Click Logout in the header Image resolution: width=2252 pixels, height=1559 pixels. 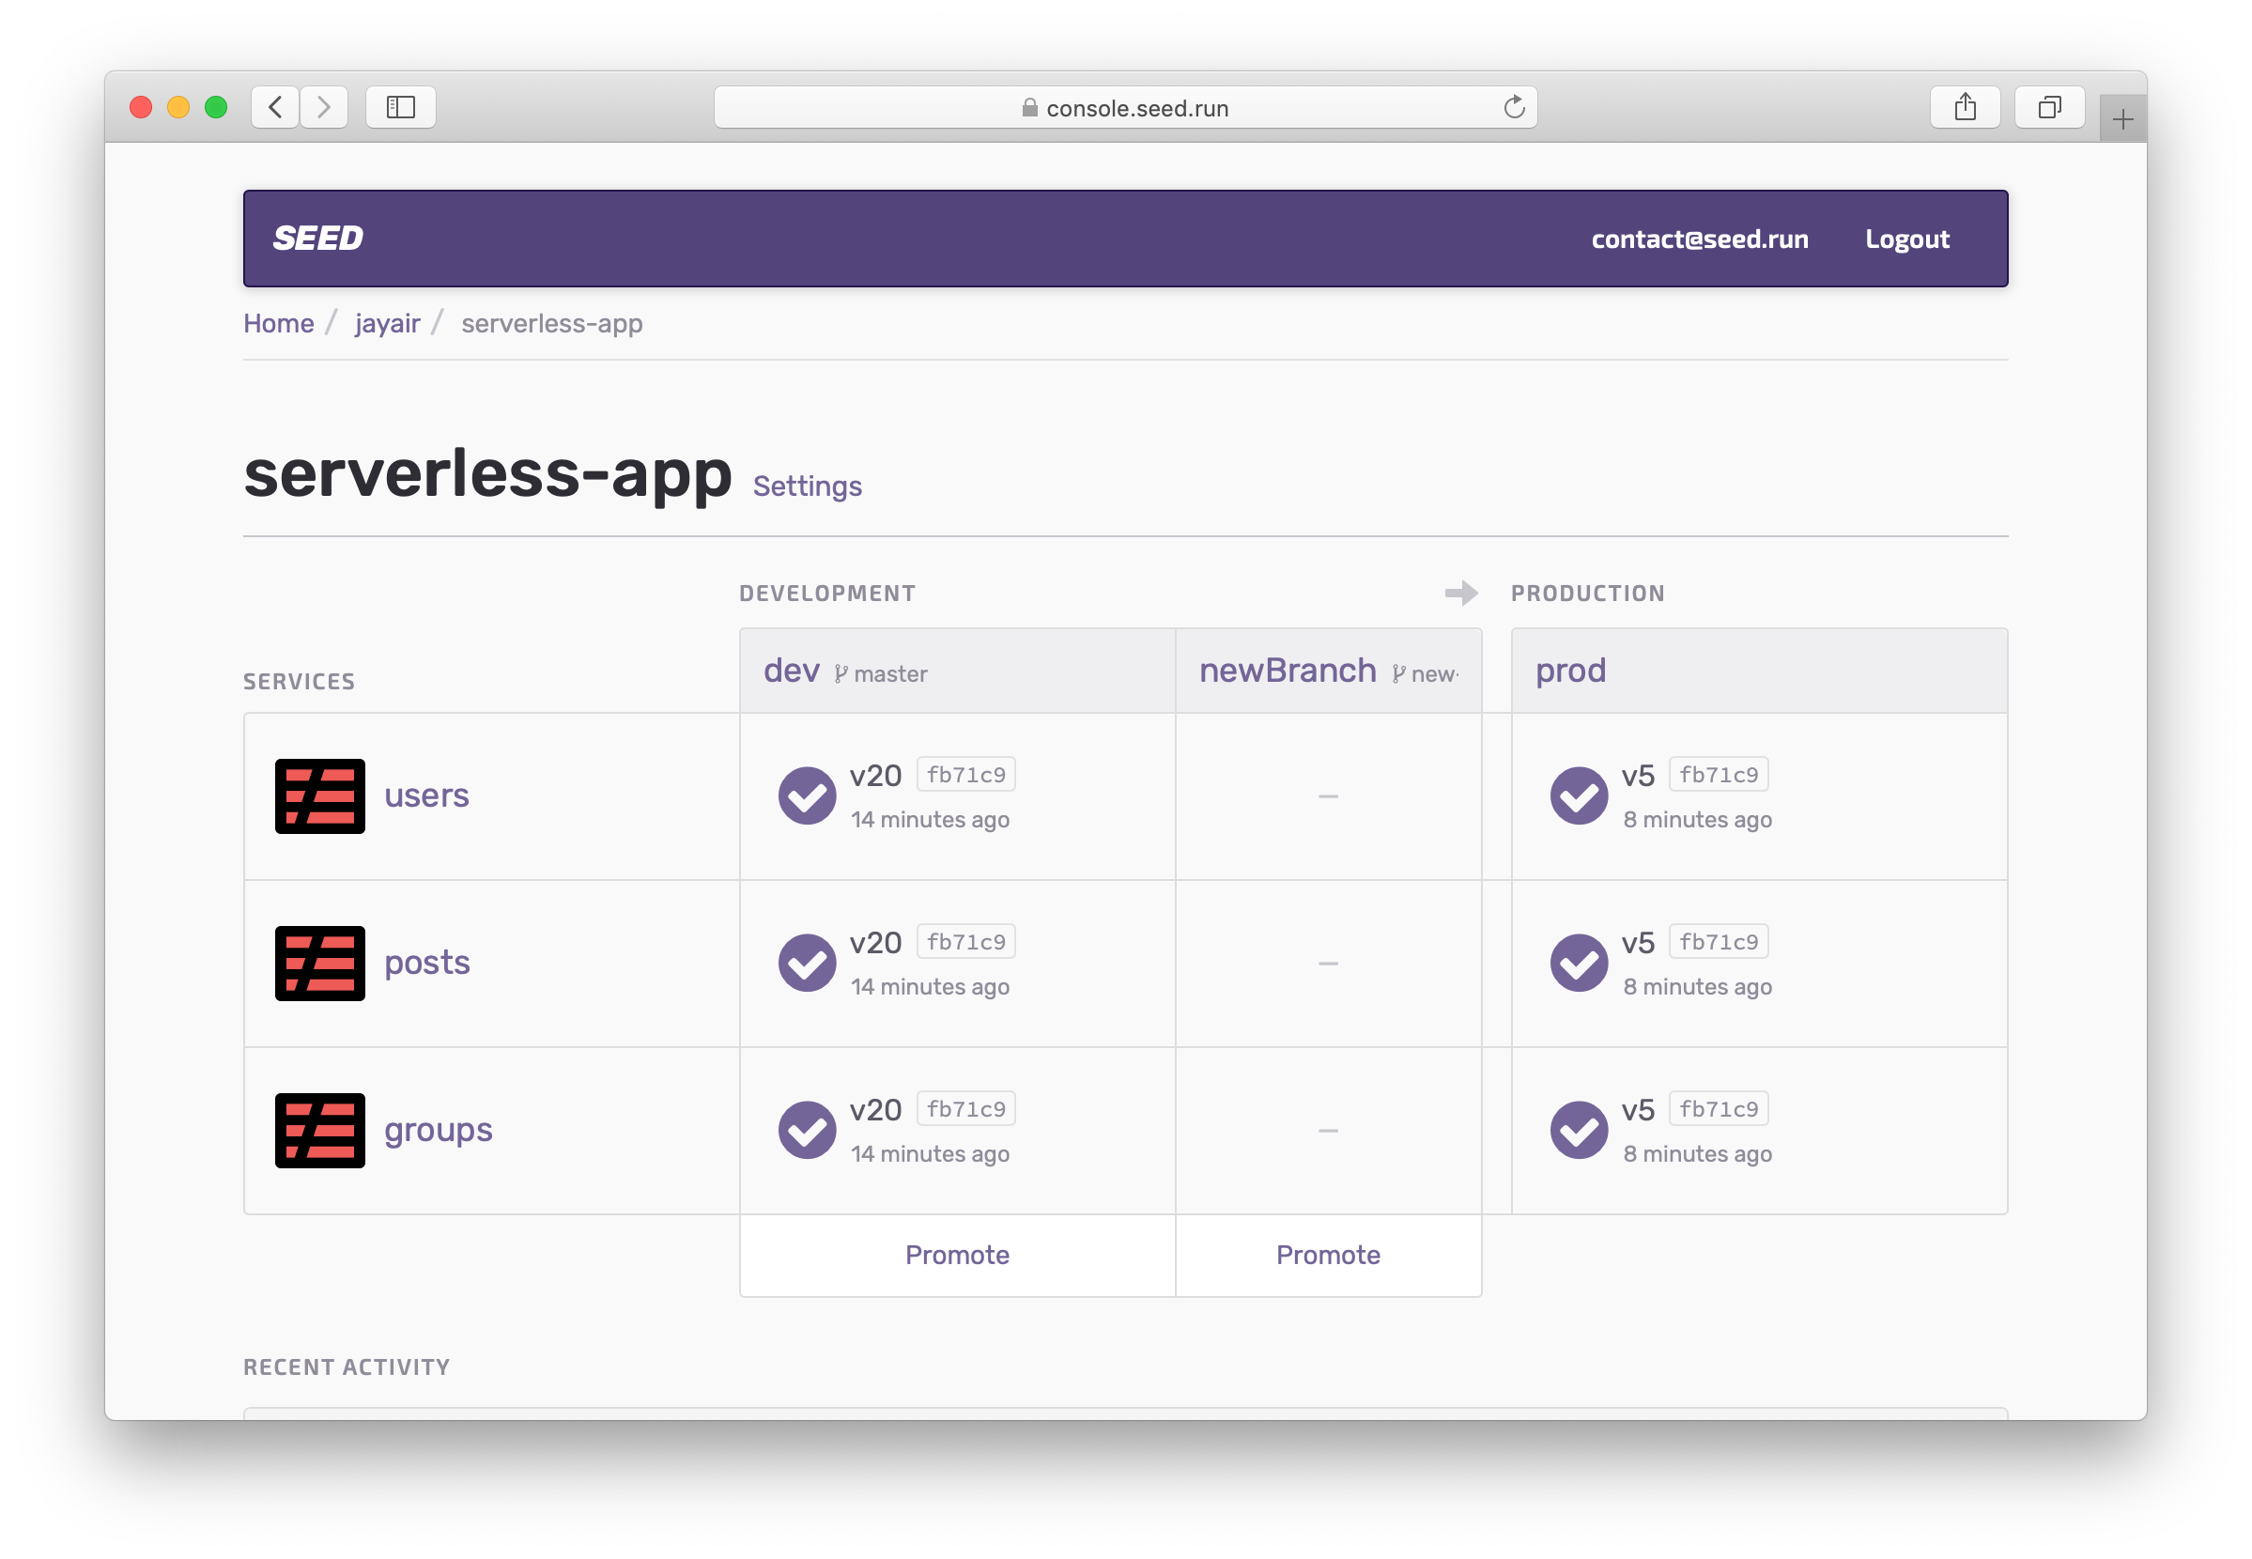coord(1906,239)
